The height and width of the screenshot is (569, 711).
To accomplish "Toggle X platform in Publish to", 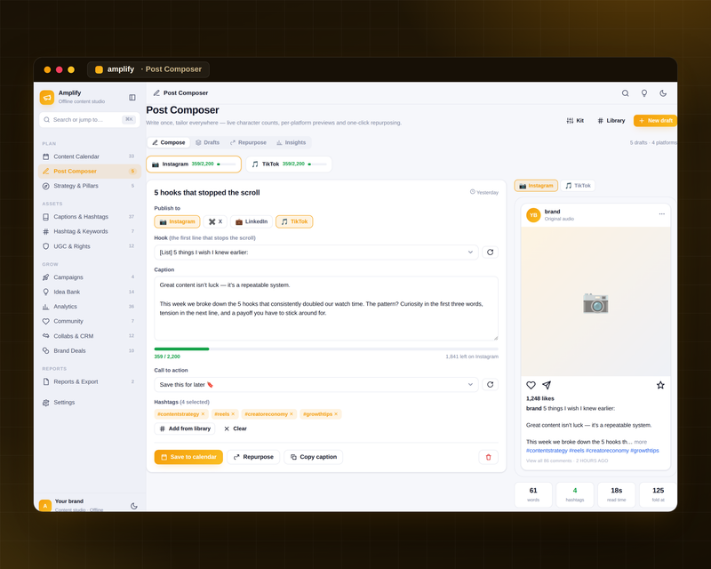I will coord(215,221).
